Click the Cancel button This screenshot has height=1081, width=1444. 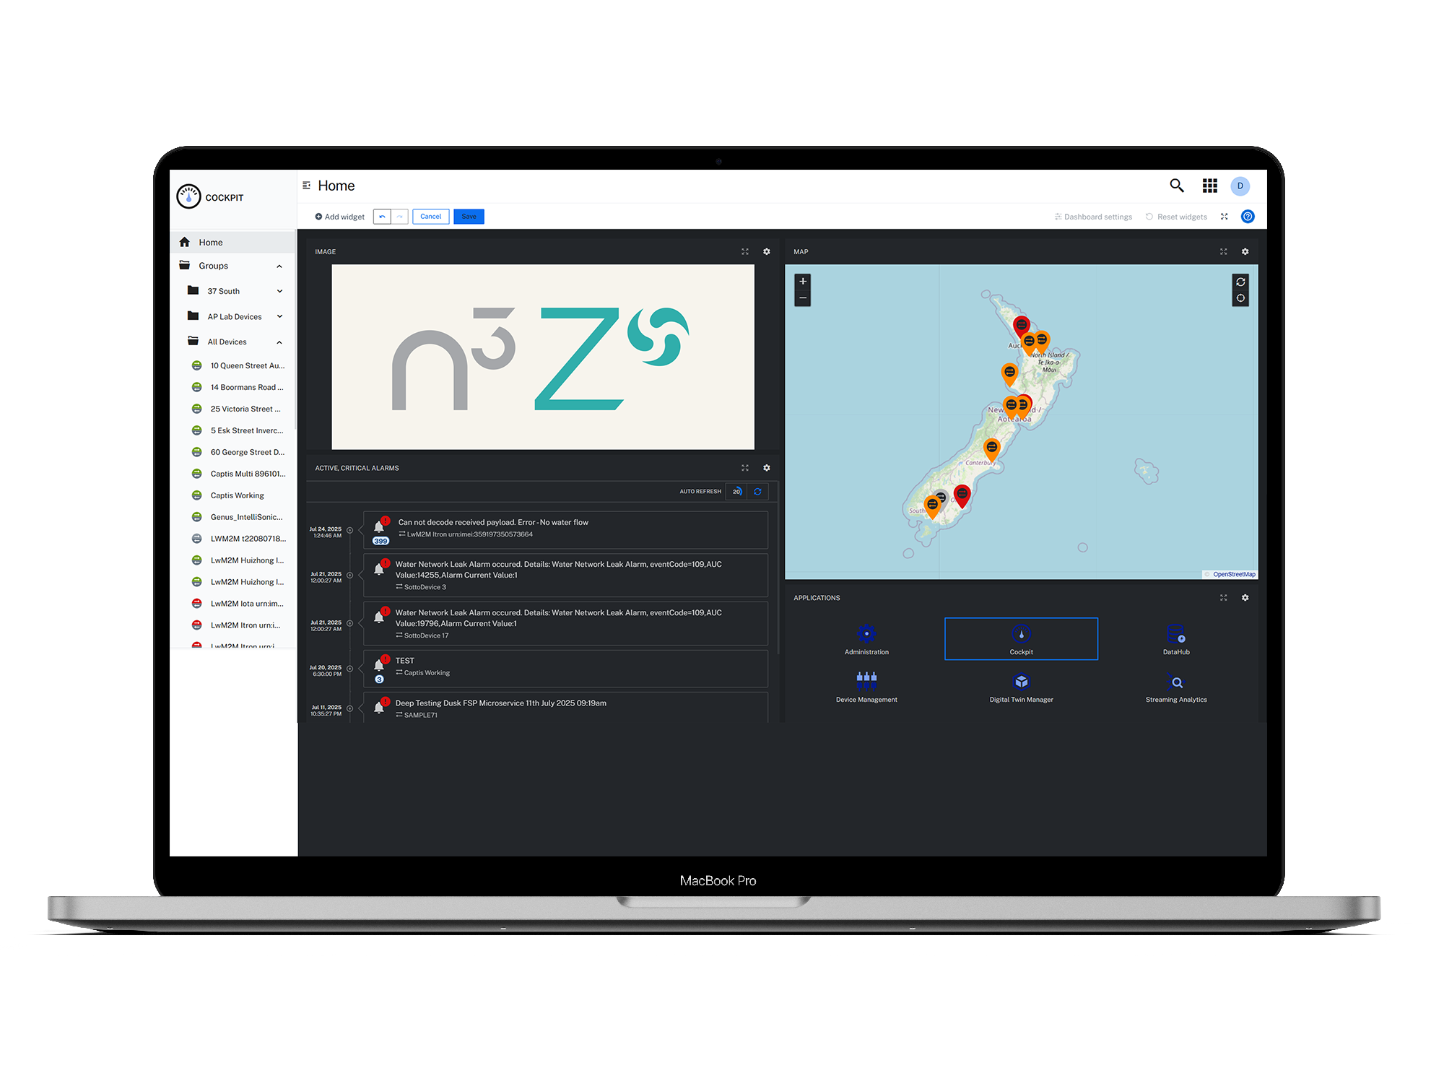[x=431, y=217]
